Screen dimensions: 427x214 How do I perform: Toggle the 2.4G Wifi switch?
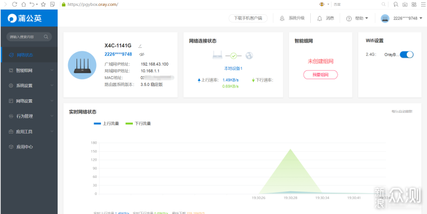407,54
